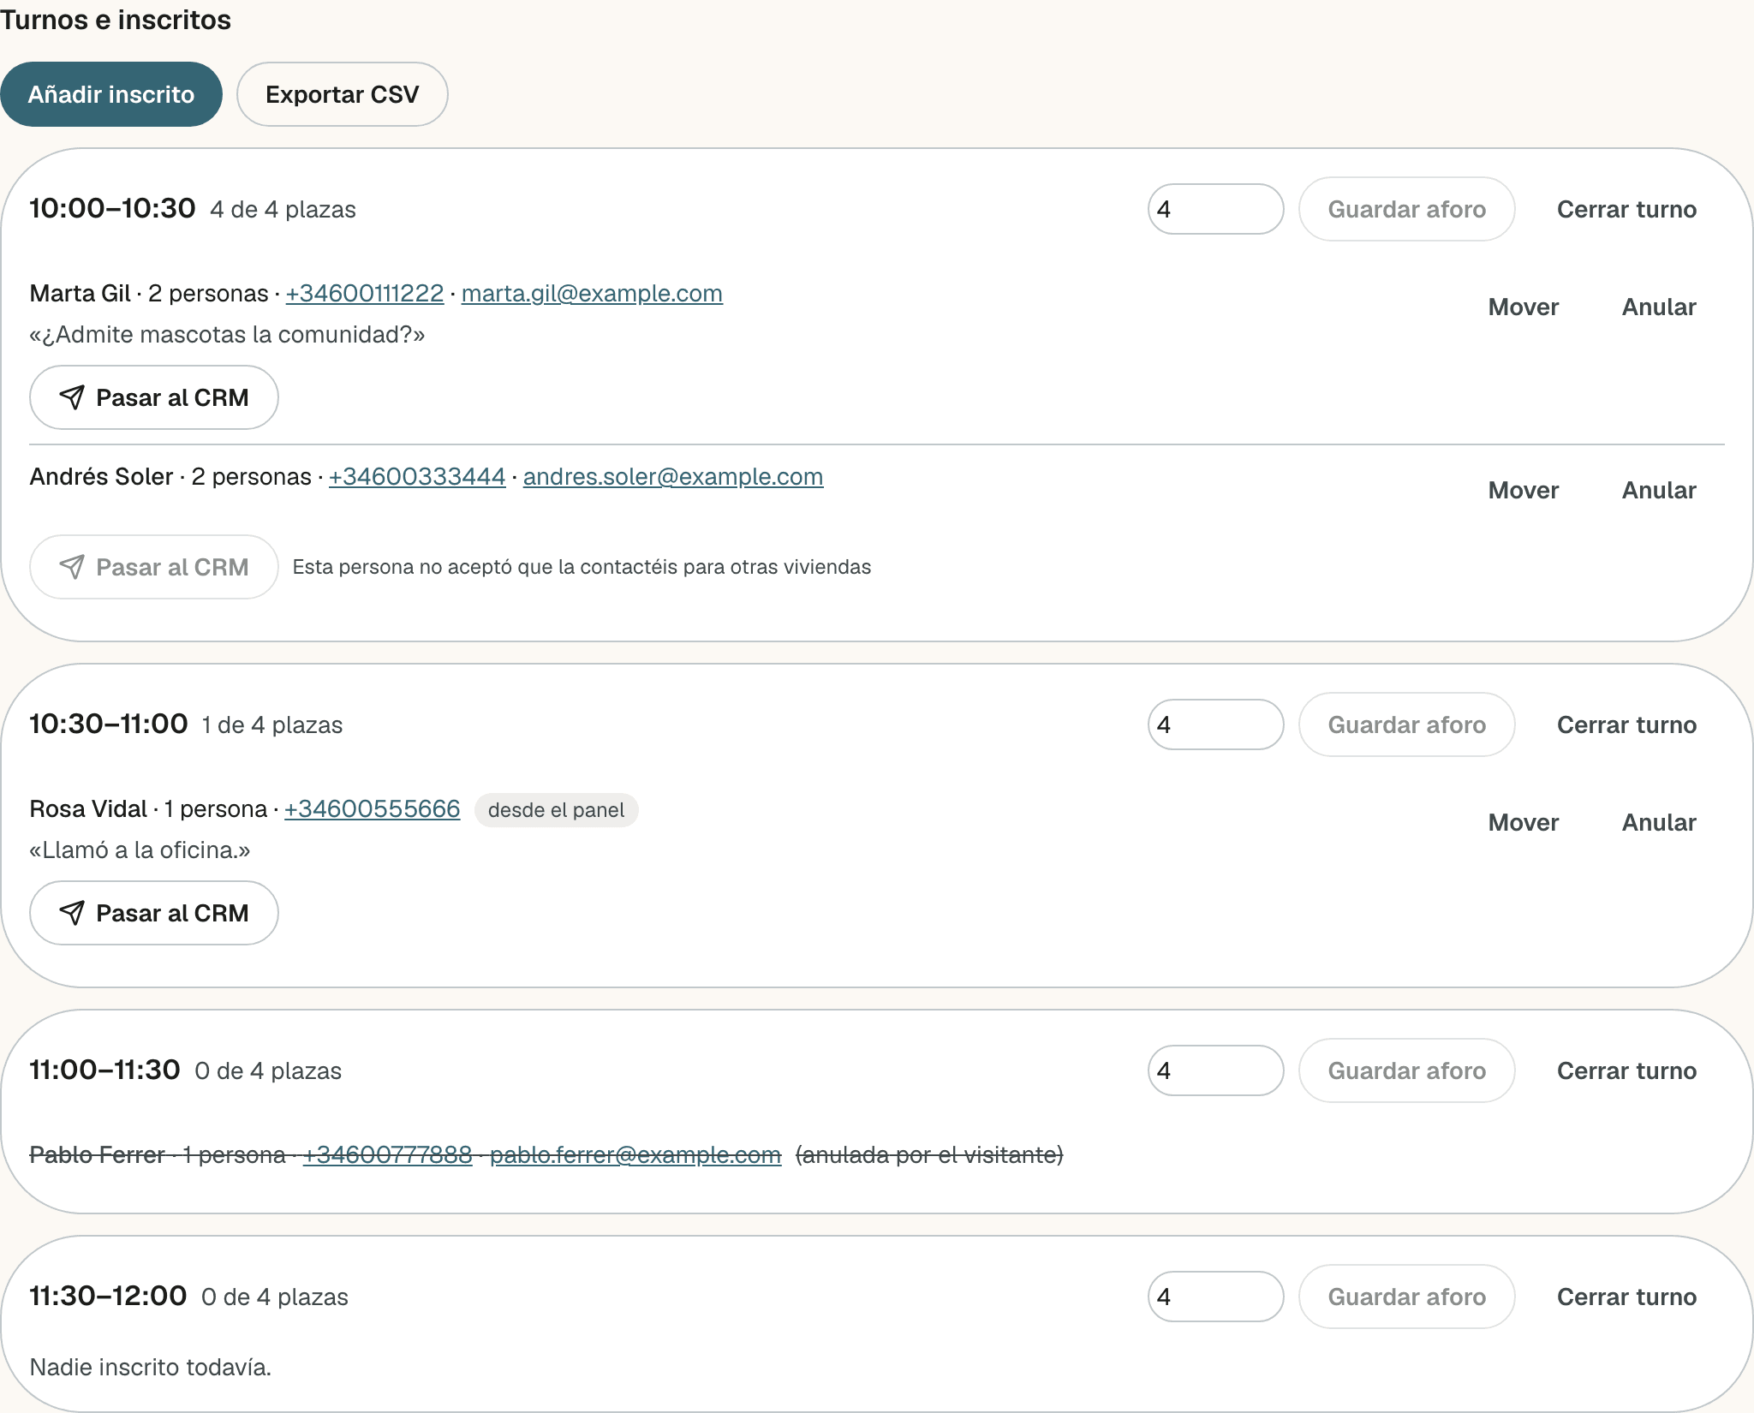Cancel Andrés Soler's registration
The image size is (1754, 1413).
point(1659,490)
